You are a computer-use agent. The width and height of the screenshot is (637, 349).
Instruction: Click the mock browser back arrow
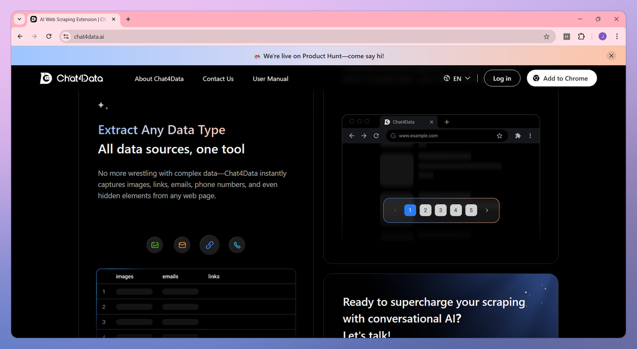pos(351,136)
